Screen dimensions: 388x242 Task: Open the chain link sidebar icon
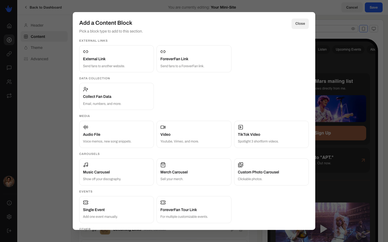9,54
